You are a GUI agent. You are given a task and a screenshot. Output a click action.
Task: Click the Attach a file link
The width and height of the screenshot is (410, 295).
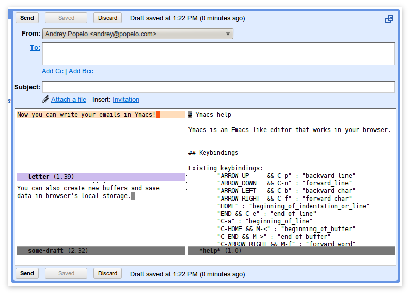click(x=69, y=99)
